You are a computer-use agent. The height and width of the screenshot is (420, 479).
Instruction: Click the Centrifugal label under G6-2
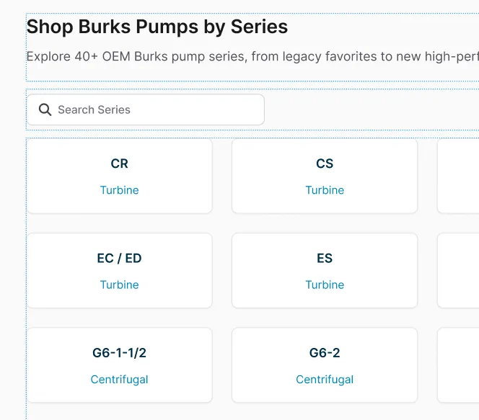325,379
